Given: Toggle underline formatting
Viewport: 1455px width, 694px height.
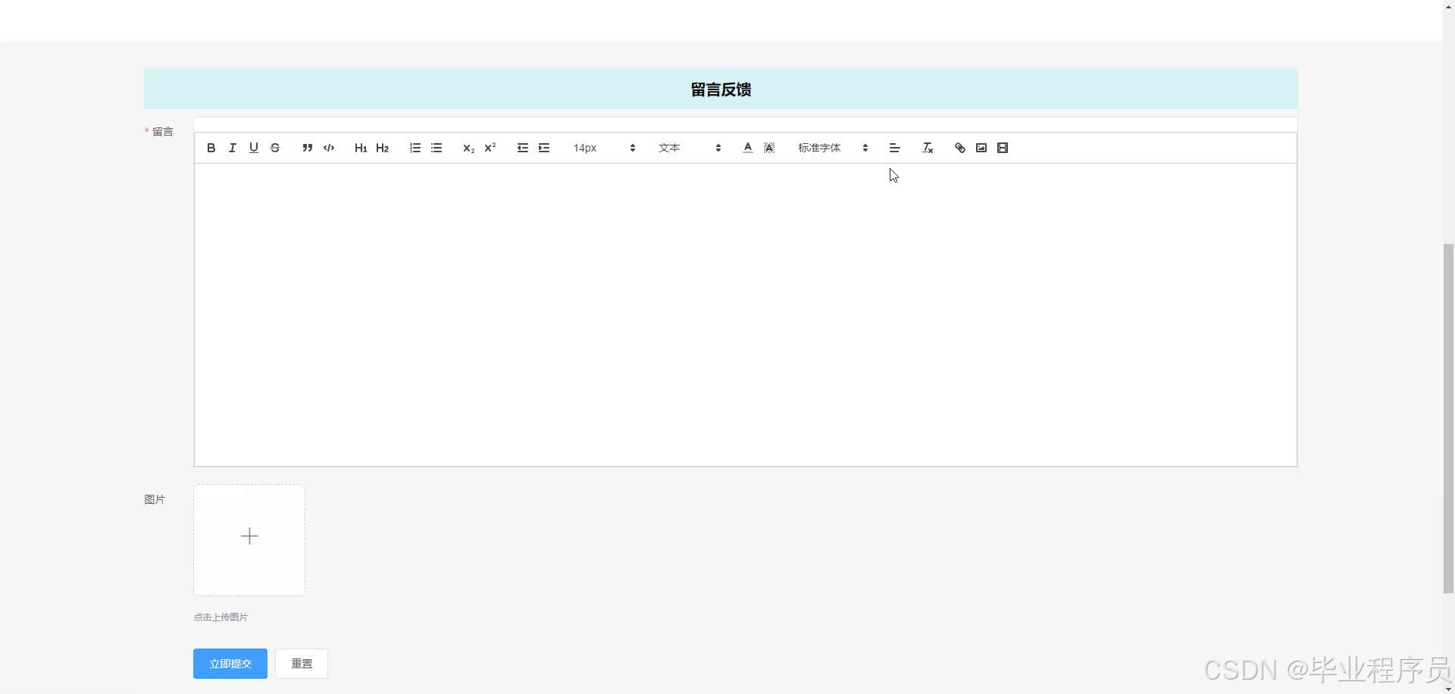Looking at the screenshot, I should (x=254, y=148).
